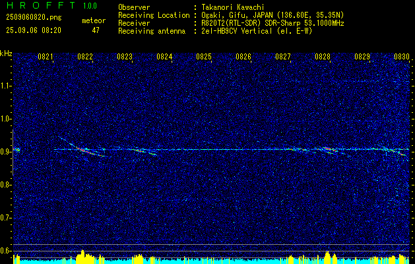
Task: Click the meteor count 47
Action: click(96, 30)
